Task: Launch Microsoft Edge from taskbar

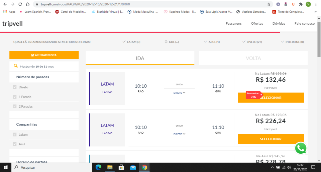Action: (x=98, y=167)
